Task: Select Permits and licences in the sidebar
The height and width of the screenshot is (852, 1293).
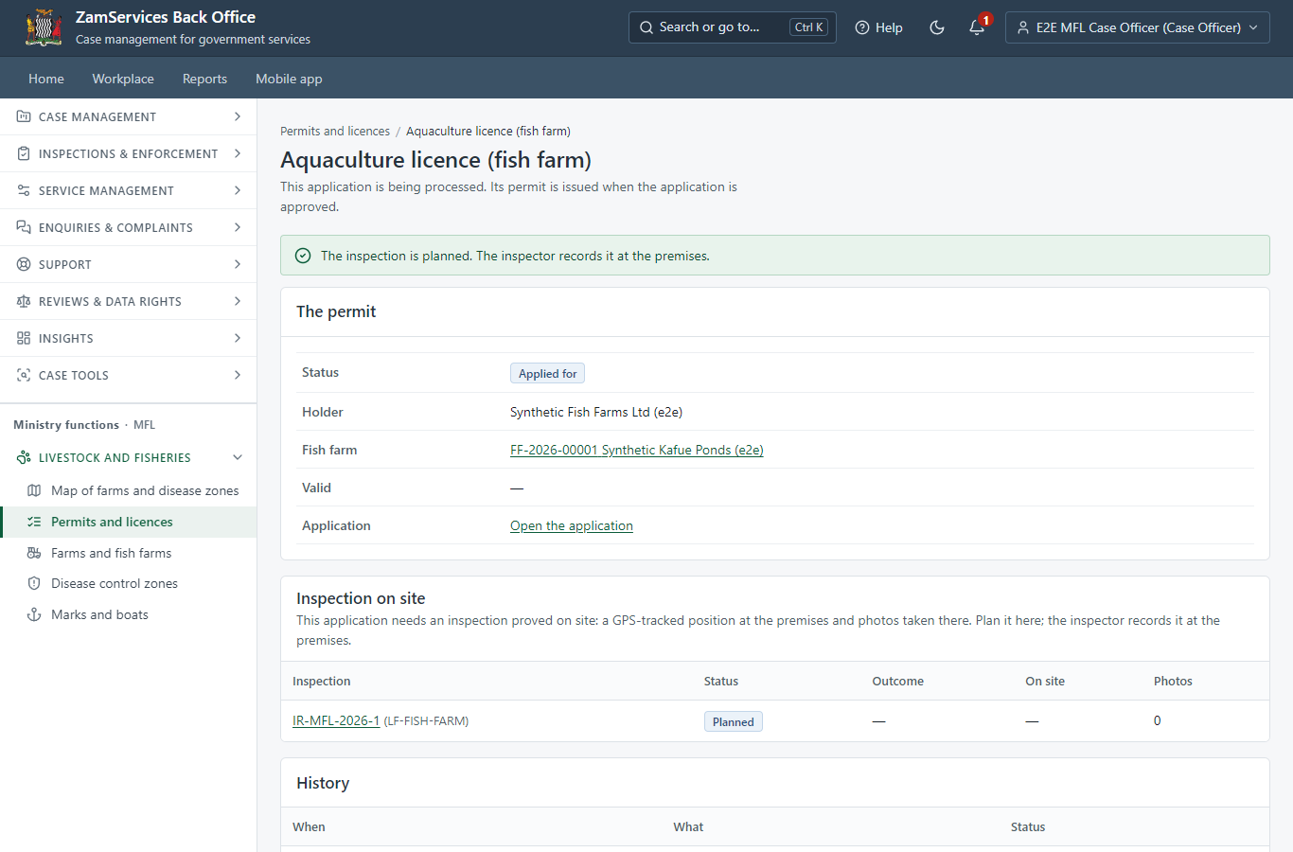Action: click(x=129, y=522)
